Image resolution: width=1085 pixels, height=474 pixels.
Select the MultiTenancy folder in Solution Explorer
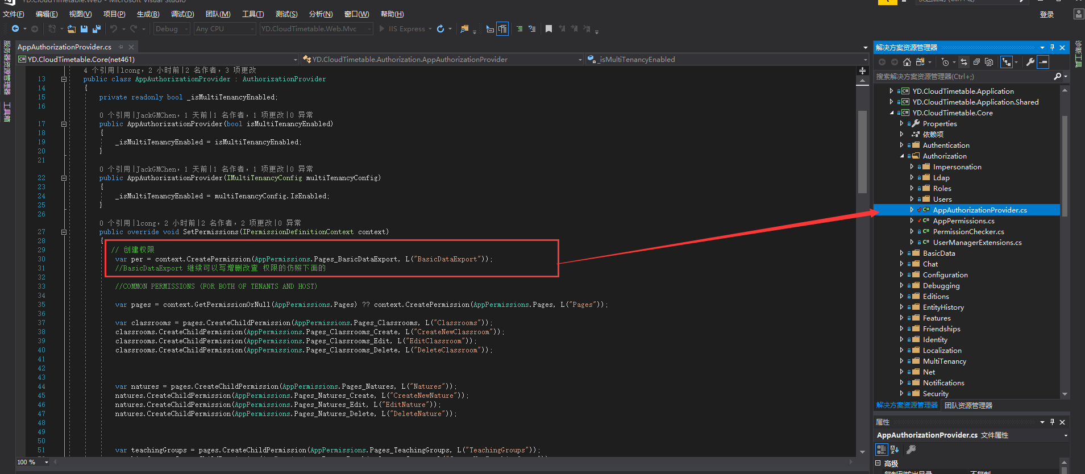(944, 361)
